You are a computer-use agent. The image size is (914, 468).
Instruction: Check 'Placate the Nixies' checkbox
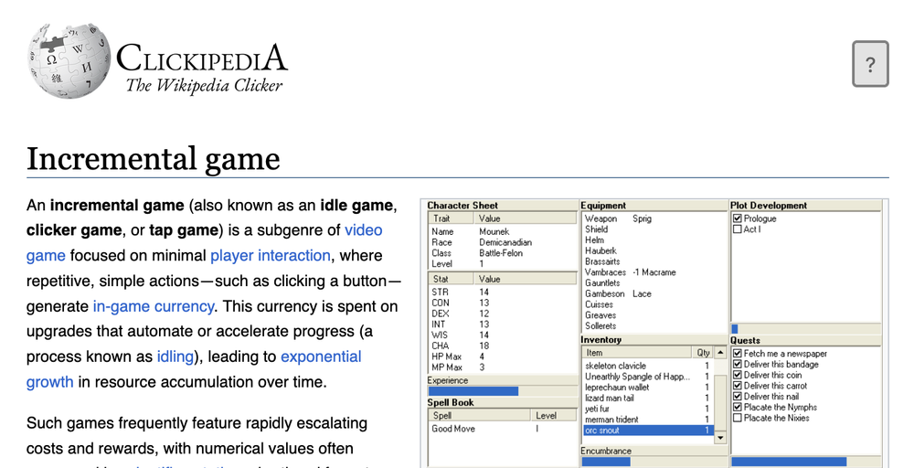point(738,418)
